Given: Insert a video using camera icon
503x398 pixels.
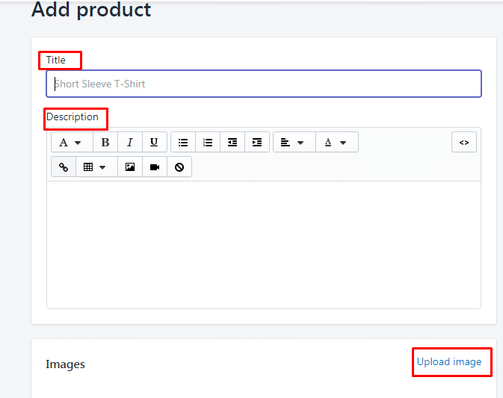Looking at the screenshot, I should (x=155, y=167).
